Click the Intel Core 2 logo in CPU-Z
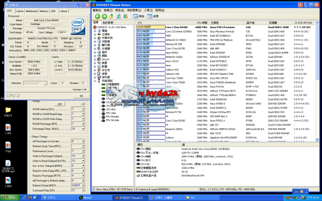Screen dimensions: 322x201 [78, 26]
